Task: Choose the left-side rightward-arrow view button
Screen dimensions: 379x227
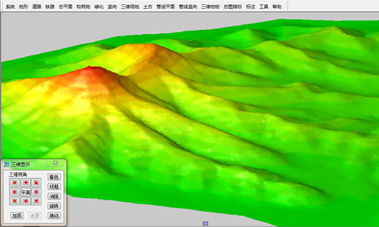Action: [x=15, y=192]
